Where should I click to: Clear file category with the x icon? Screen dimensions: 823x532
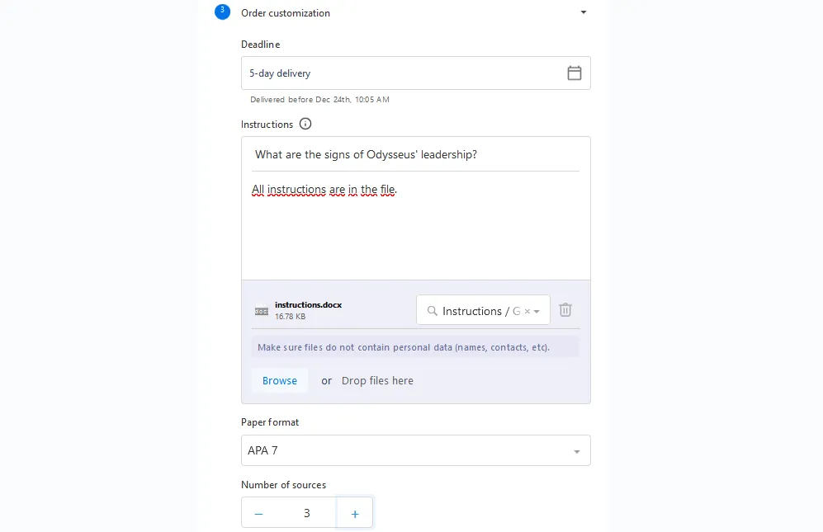pyautogui.click(x=527, y=312)
